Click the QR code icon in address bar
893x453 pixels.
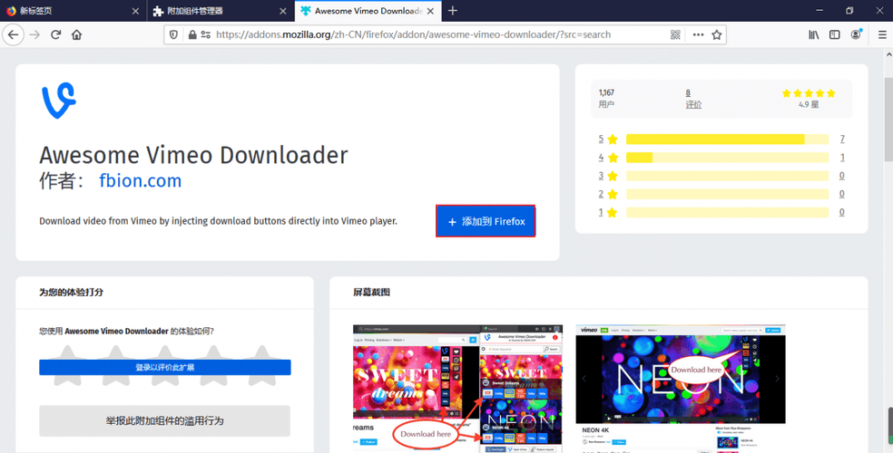point(675,34)
